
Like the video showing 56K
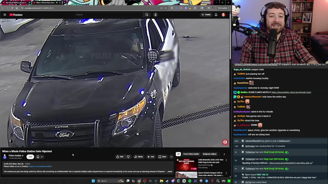point(119,157)
